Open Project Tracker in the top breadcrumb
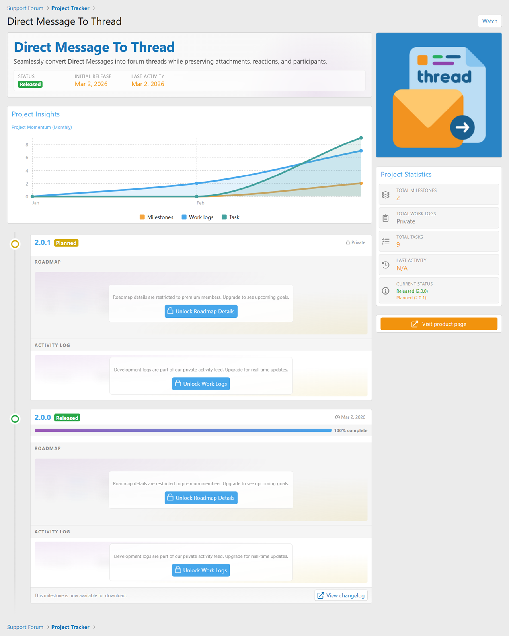This screenshot has height=636, width=509. point(70,8)
